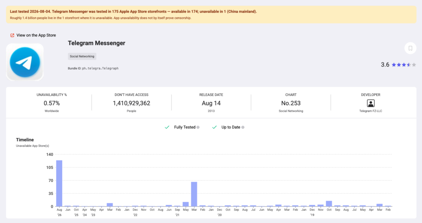Click the Worldwide caption under 0.57%
This screenshot has height=223, width=422.
tap(52, 111)
